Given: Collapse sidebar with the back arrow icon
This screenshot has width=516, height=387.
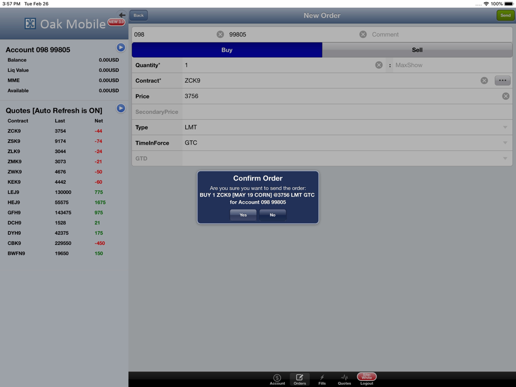Looking at the screenshot, I should 122,15.
